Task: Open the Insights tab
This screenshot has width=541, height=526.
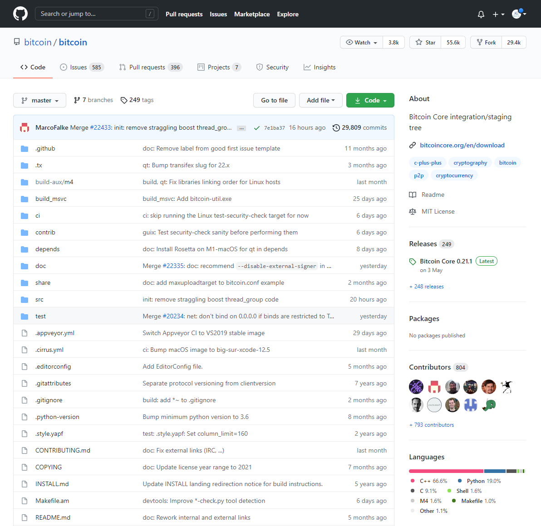Action: pos(320,68)
